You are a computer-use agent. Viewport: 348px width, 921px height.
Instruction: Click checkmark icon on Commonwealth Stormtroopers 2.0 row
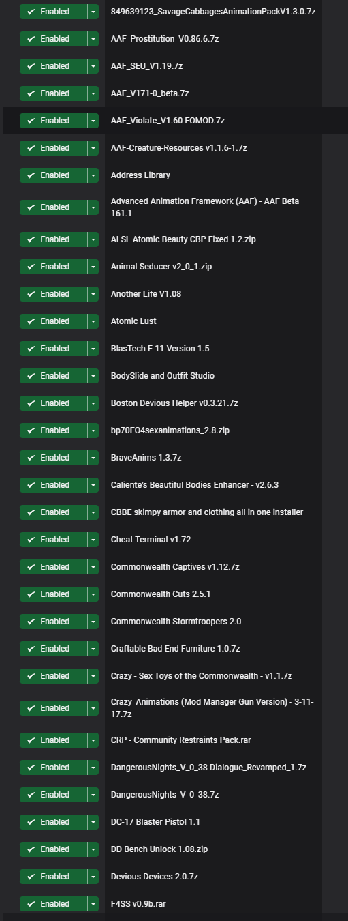tap(31, 622)
